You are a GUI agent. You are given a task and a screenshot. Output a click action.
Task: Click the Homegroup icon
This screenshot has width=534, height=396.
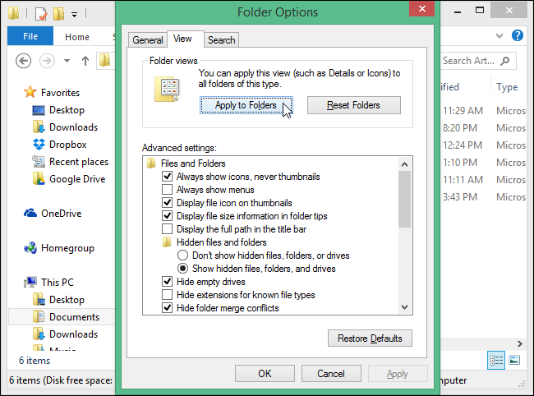[30, 248]
